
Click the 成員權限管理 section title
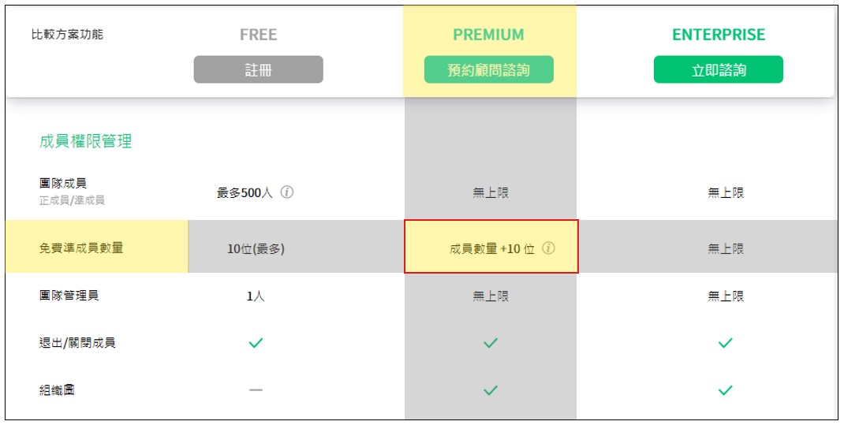point(85,141)
